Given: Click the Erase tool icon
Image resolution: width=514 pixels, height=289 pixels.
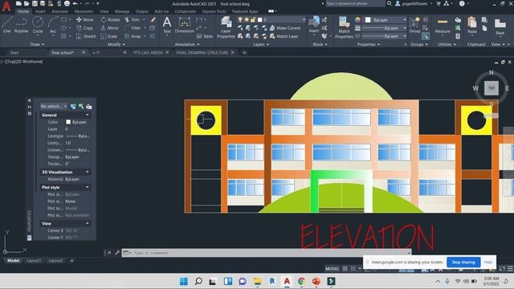Looking at the screenshot, I should (x=153, y=19).
